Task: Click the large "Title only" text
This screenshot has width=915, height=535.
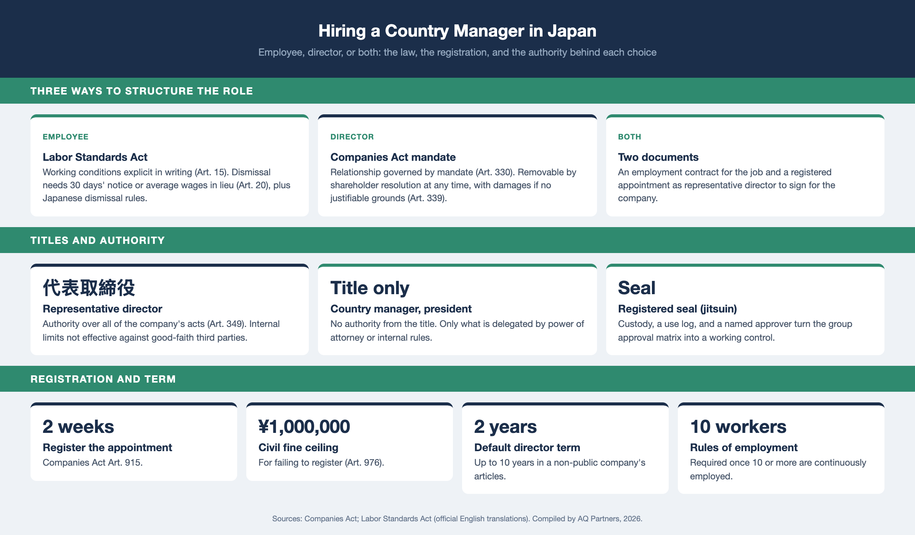Action: click(x=370, y=288)
